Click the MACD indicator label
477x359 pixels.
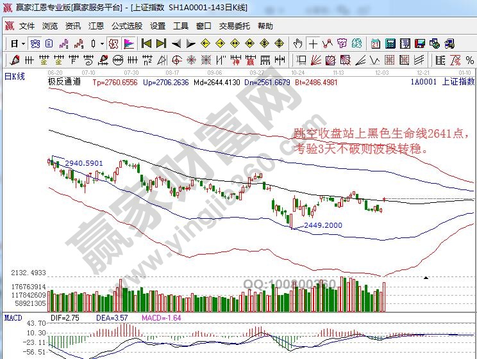(x=13, y=317)
